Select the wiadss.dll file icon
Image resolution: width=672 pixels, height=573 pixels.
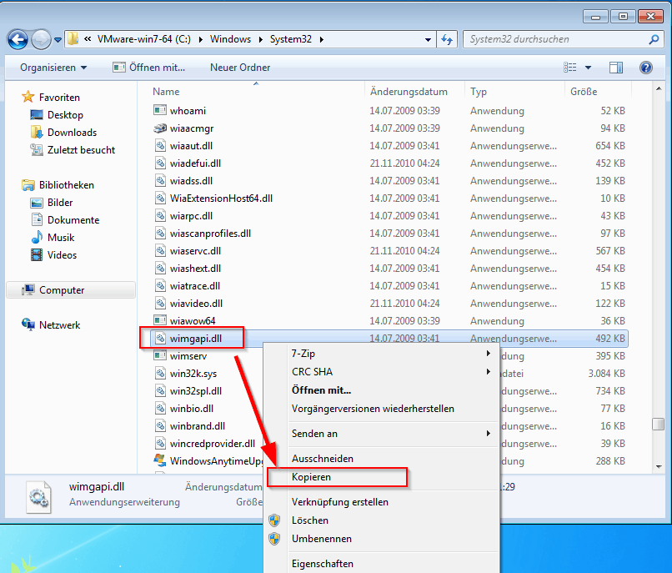pos(160,181)
